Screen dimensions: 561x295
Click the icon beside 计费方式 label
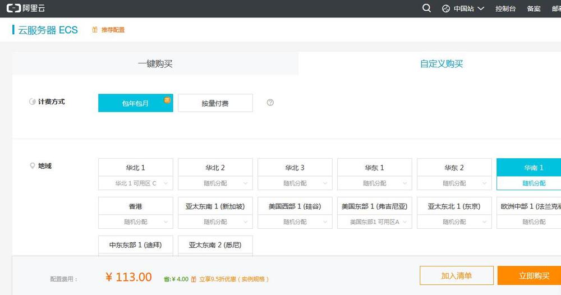tap(32, 102)
